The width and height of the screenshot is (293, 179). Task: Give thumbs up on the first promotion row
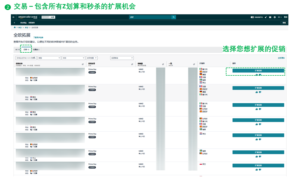[257, 75]
